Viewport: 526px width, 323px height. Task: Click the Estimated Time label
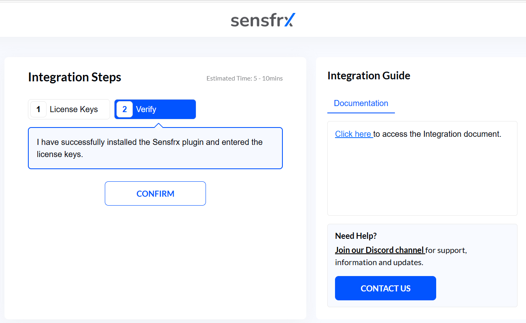click(x=244, y=79)
